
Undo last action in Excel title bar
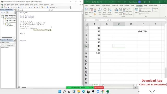point(102,2)
